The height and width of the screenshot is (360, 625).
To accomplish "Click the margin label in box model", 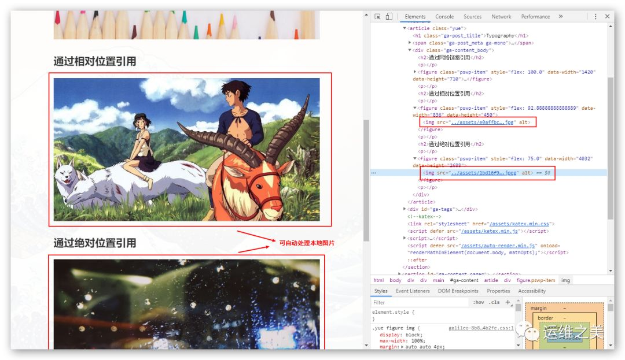I will 538,309.
